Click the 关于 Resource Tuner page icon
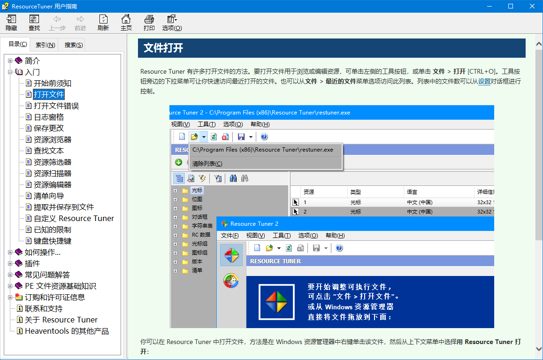The width and height of the screenshot is (543, 360). click(19, 320)
